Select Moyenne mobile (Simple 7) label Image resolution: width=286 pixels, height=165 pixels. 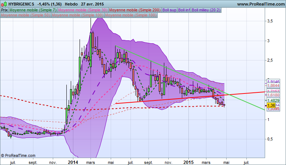click(x=33, y=10)
